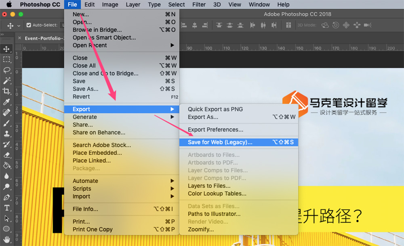Select the Crop tool

click(x=6, y=91)
